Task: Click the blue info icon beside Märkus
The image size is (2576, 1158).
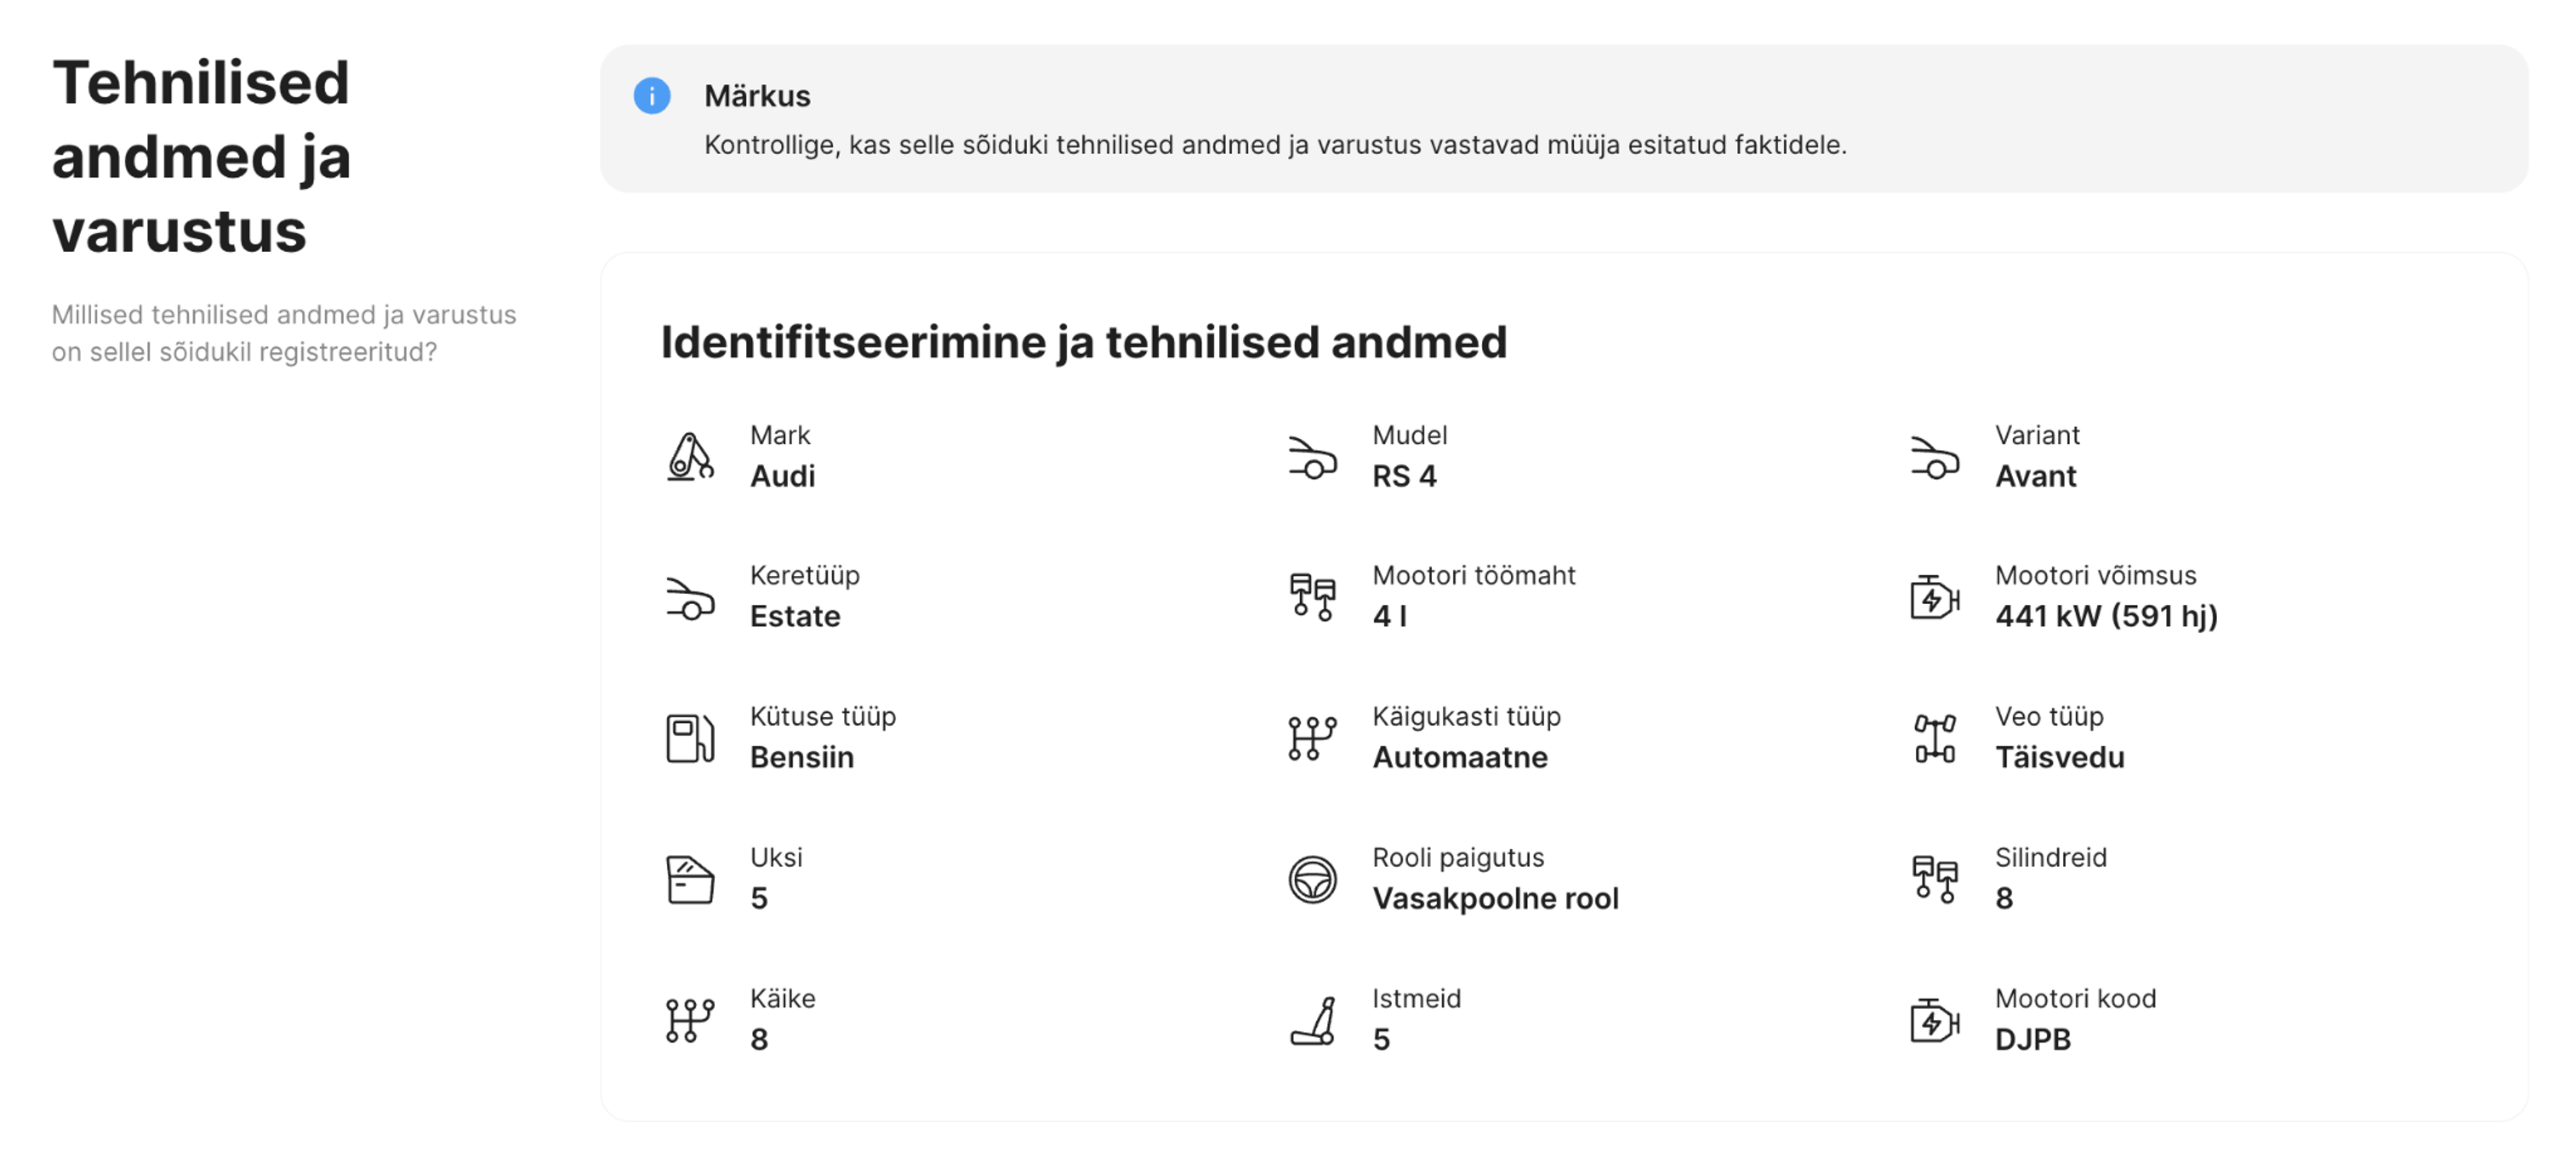Action: (x=652, y=96)
